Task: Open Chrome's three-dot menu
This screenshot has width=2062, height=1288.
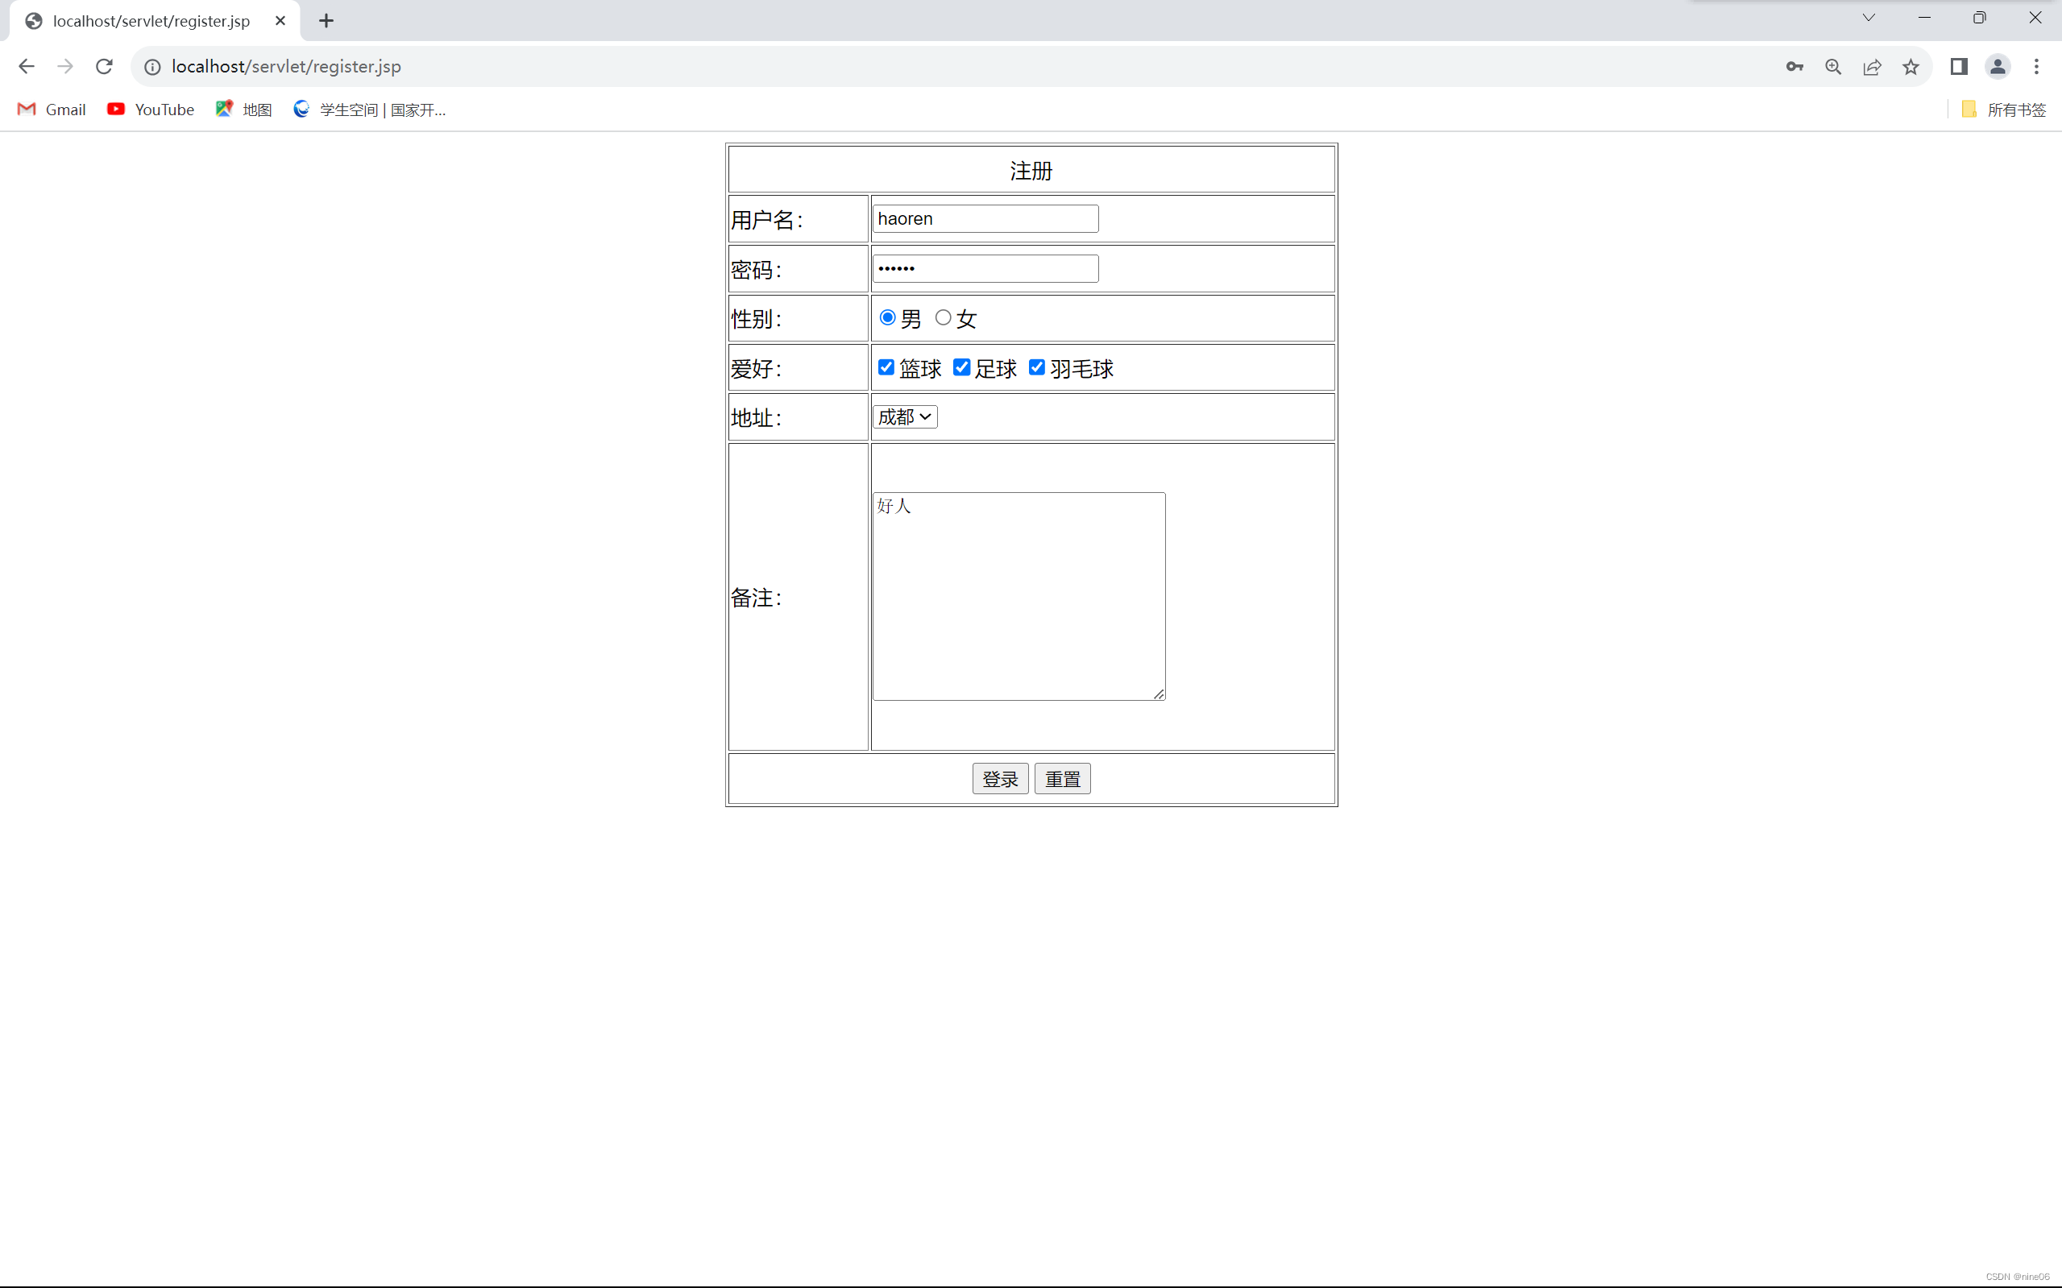Action: tap(2037, 66)
